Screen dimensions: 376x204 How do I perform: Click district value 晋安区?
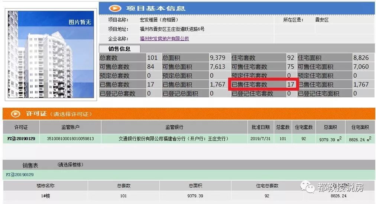pyautogui.click(x=322, y=20)
